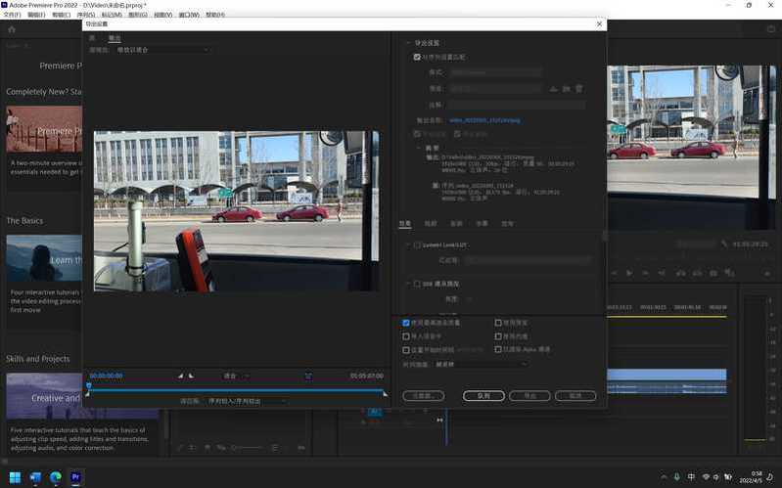This screenshot has height=488, width=782.
Task: Show hidden tray icons chevron
Action: (x=664, y=477)
